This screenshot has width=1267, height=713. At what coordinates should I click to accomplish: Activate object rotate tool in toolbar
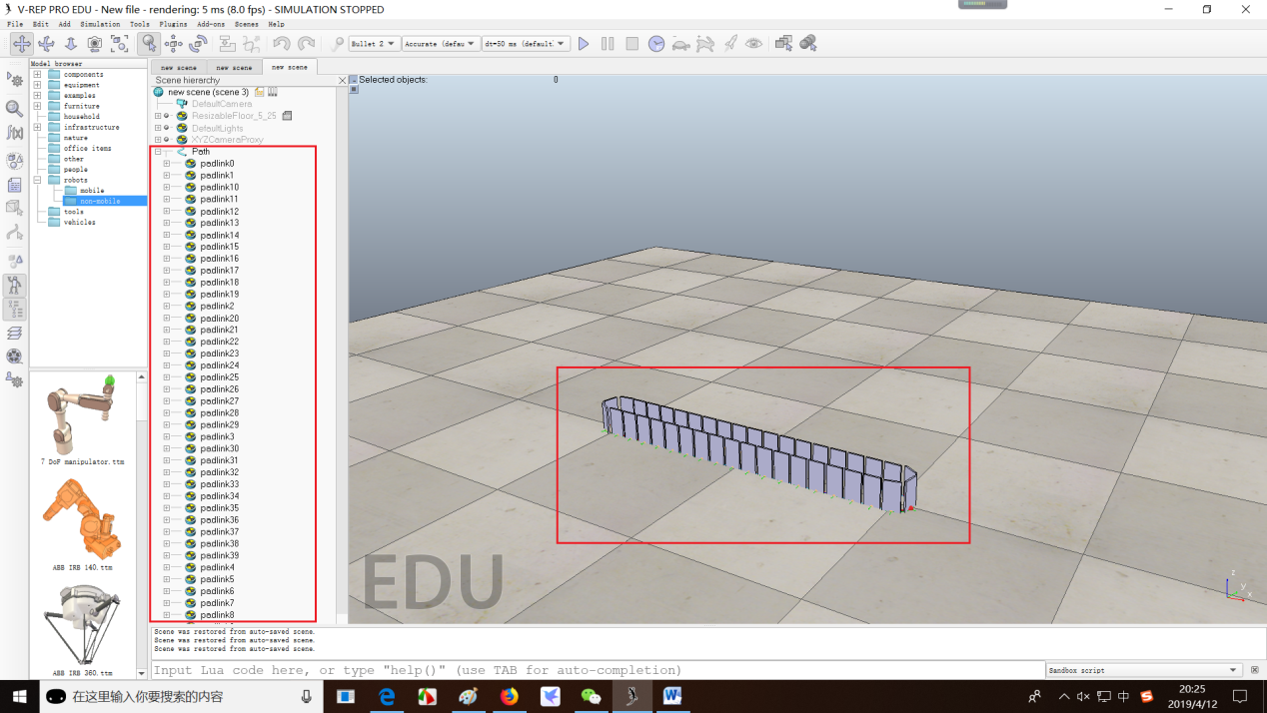[198, 44]
